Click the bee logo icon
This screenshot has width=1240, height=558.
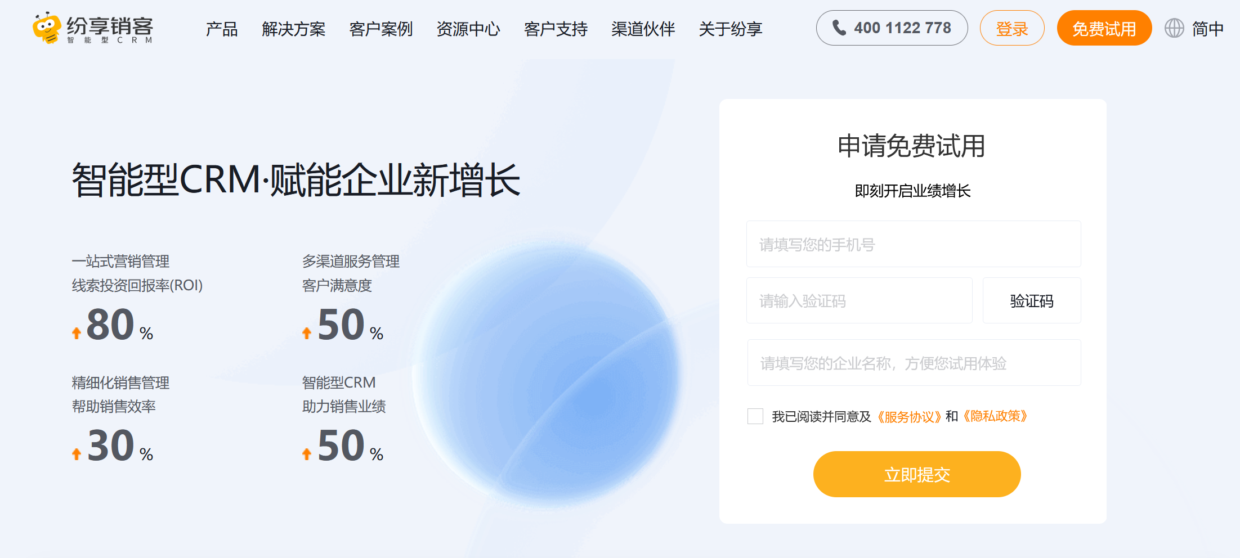point(47,28)
